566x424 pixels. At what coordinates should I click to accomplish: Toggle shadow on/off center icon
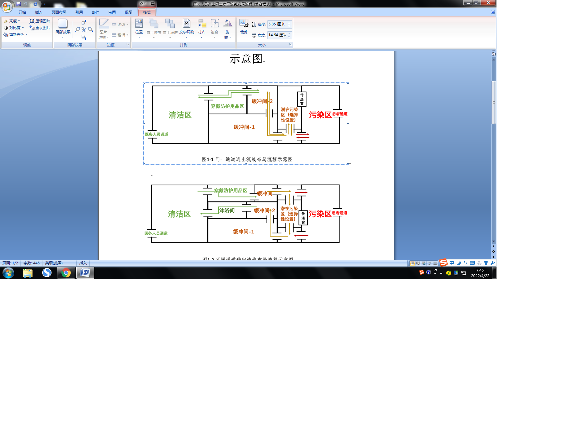(84, 30)
